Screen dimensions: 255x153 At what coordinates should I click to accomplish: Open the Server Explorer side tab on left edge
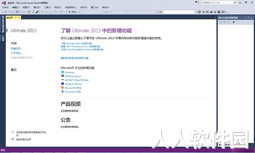click(3, 24)
